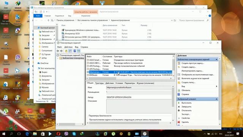Click the task list horizontal scrollbar
This screenshot has height=137, width=243.
[x=129, y=78]
